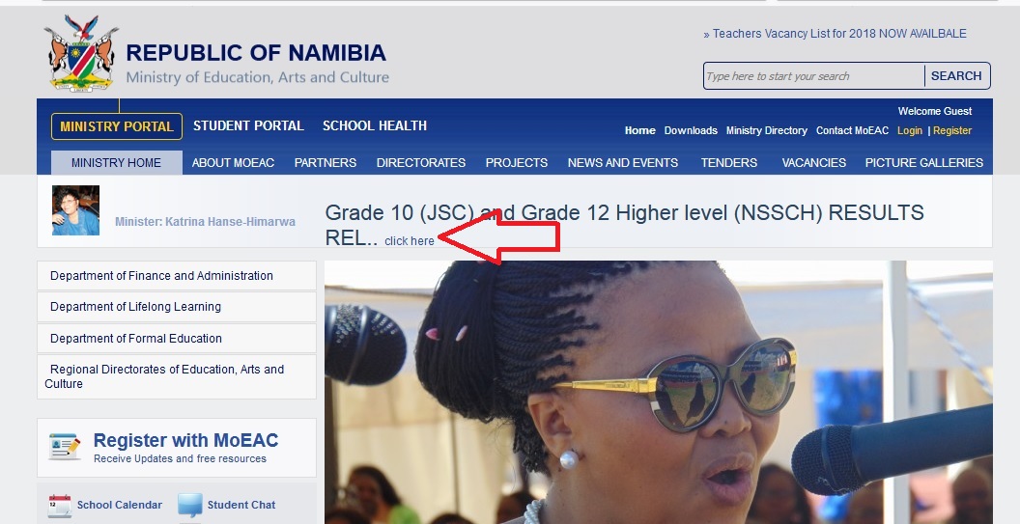Open the PICTURE GALLERIES menu

tap(923, 162)
